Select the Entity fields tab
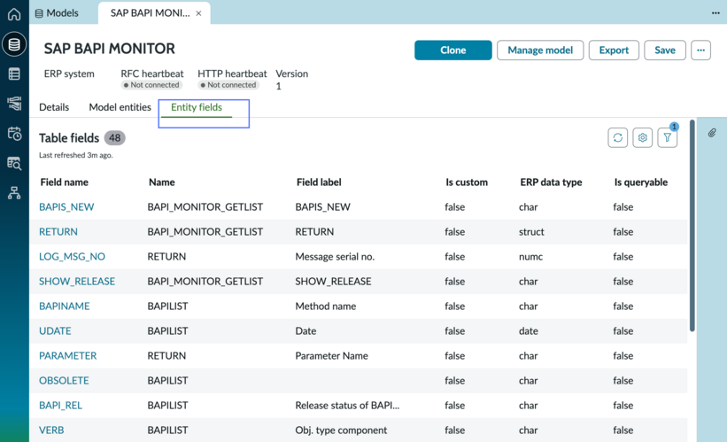727x442 pixels. click(197, 107)
